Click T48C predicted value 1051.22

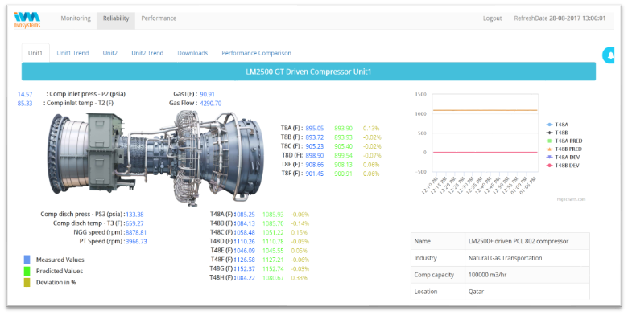(273, 233)
